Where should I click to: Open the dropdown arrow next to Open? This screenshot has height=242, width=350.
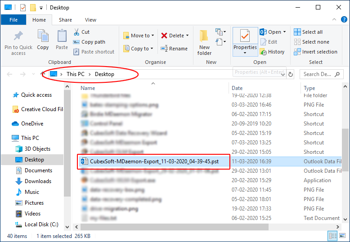point(285,32)
